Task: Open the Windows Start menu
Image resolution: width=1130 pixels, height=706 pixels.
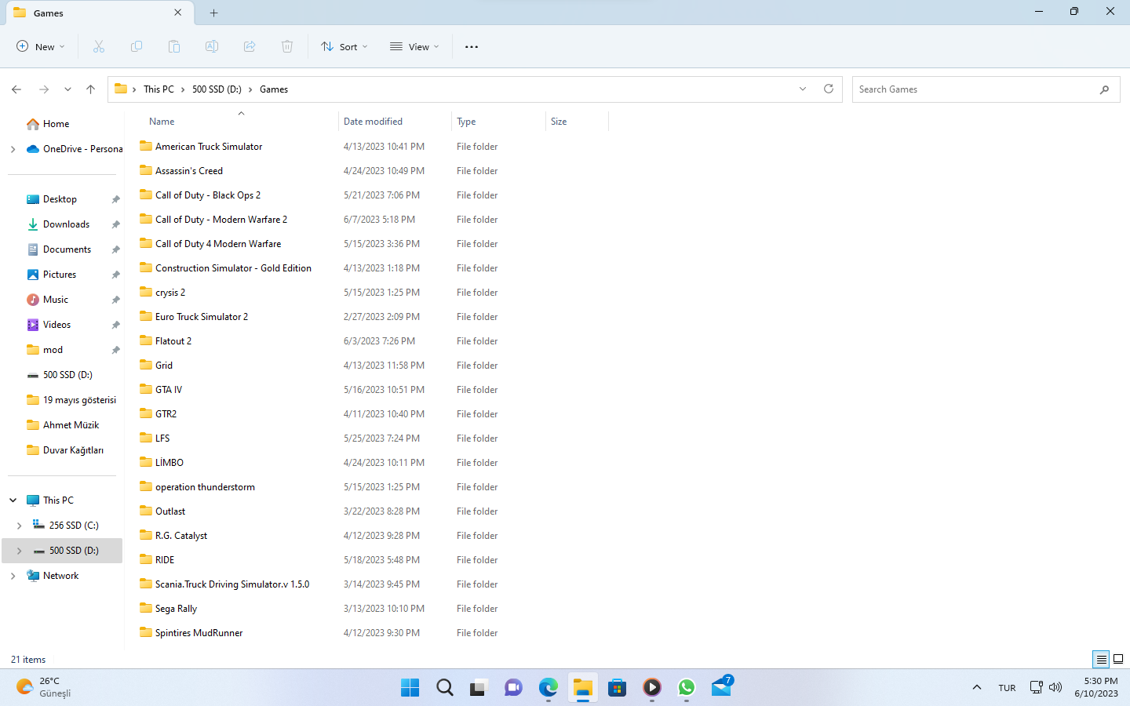Action: [410, 687]
